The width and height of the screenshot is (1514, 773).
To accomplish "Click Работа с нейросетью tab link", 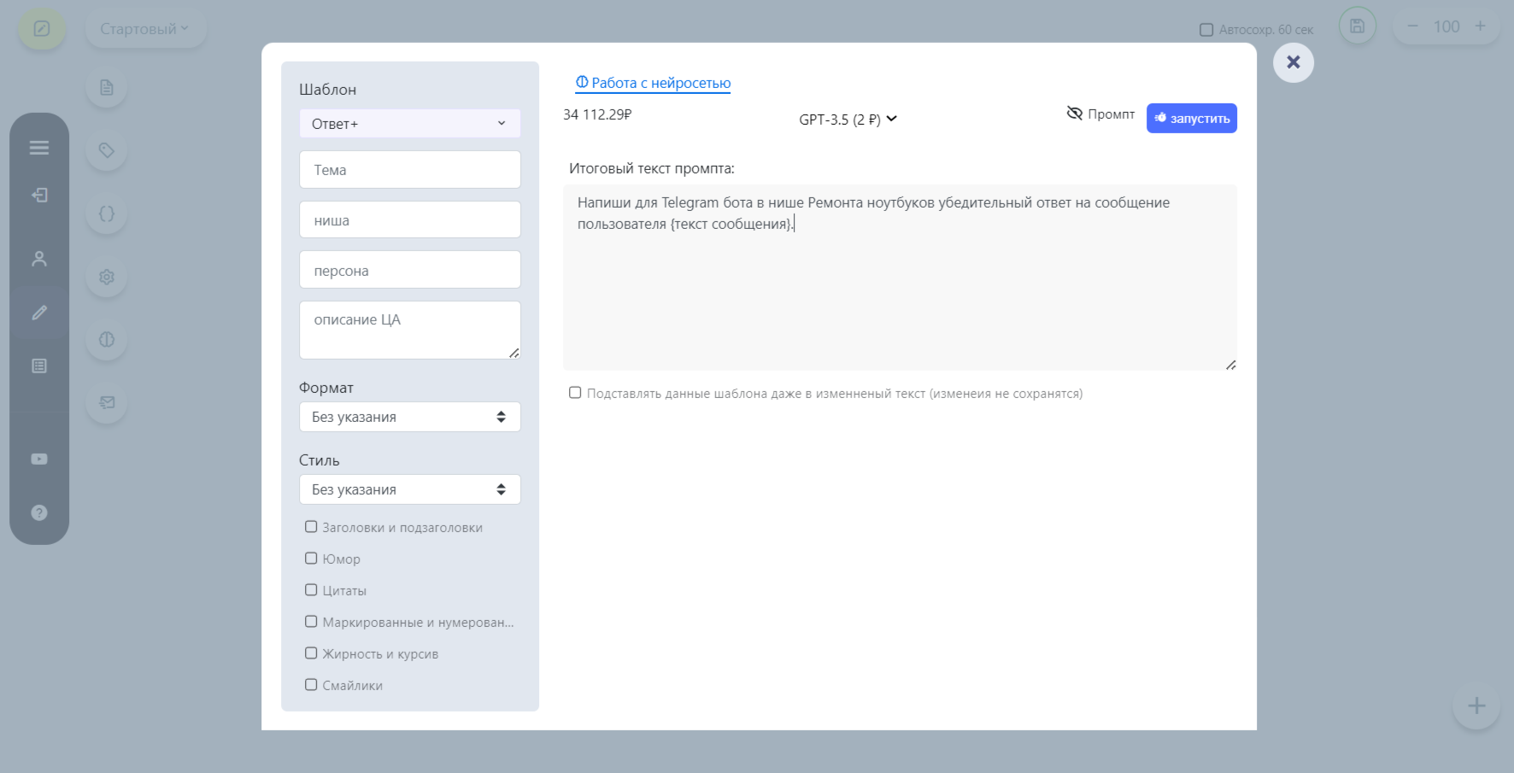I will [x=653, y=83].
